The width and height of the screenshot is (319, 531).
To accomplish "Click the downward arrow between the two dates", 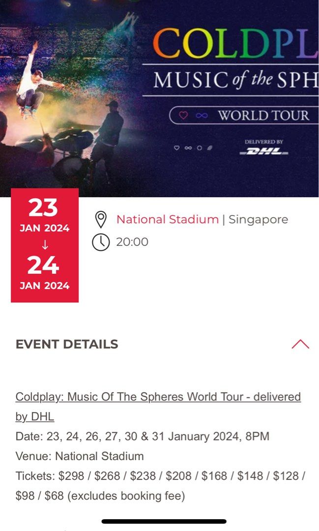I will pyautogui.click(x=44, y=245).
